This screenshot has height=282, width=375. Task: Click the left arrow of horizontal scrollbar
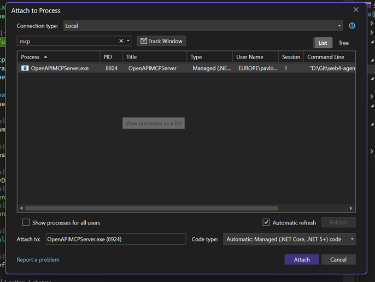(21, 208)
